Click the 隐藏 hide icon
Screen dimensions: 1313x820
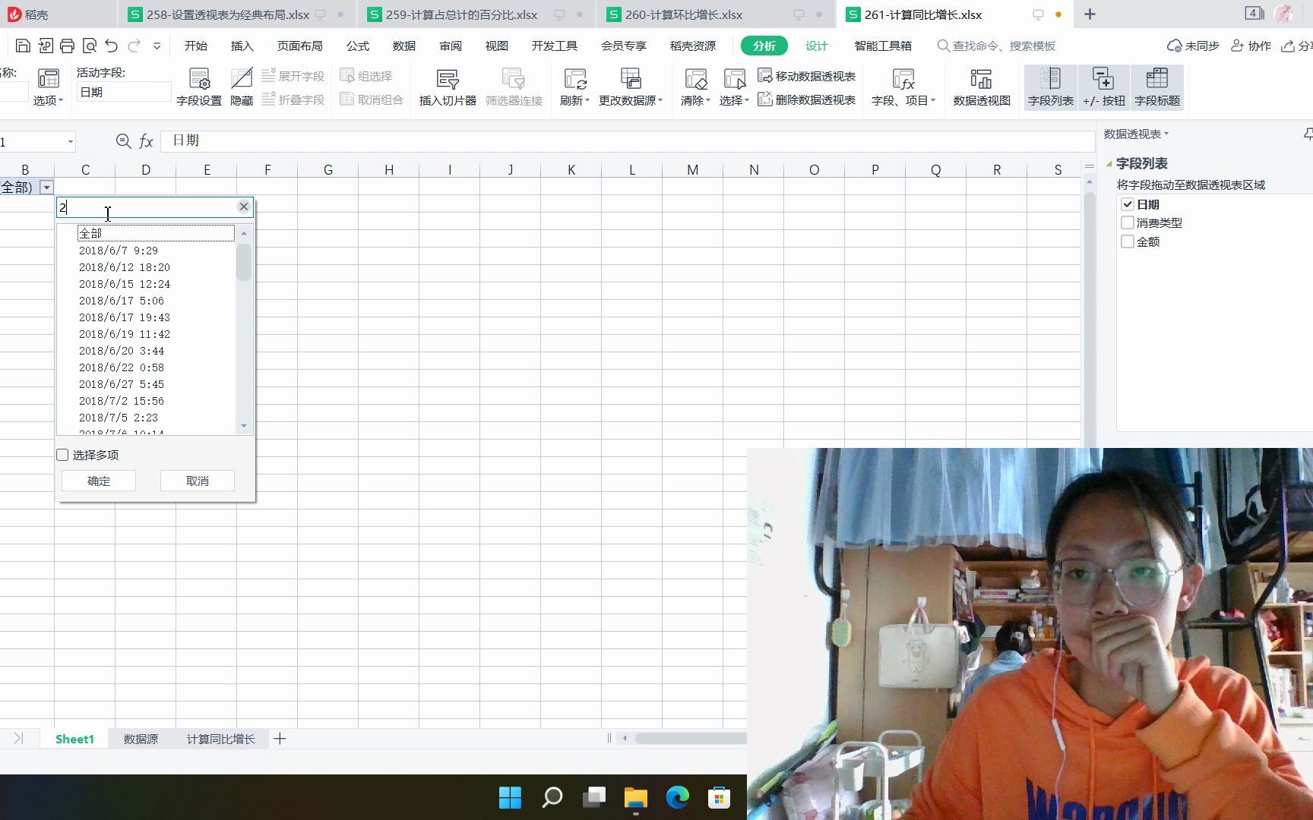[x=242, y=87]
